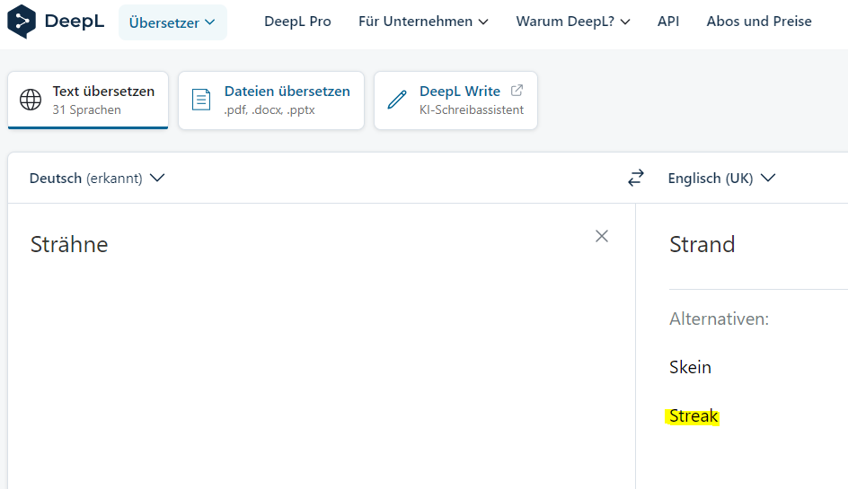Click the DeepL hexagon logo icon
This screenshot has height=489, width=848.
pyautogui.click(x=22, y=22)
